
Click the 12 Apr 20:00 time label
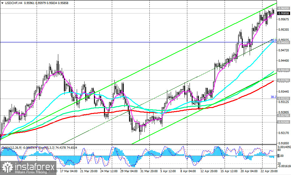209,171
